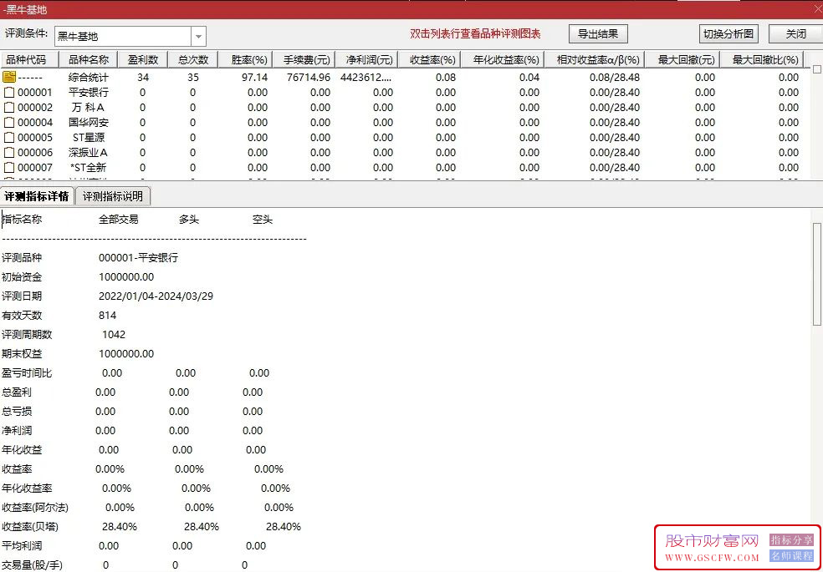Sort by 相对收益率α/β(%) column header
The height and width of the screenshot is (572, 823).
[594, 60]
